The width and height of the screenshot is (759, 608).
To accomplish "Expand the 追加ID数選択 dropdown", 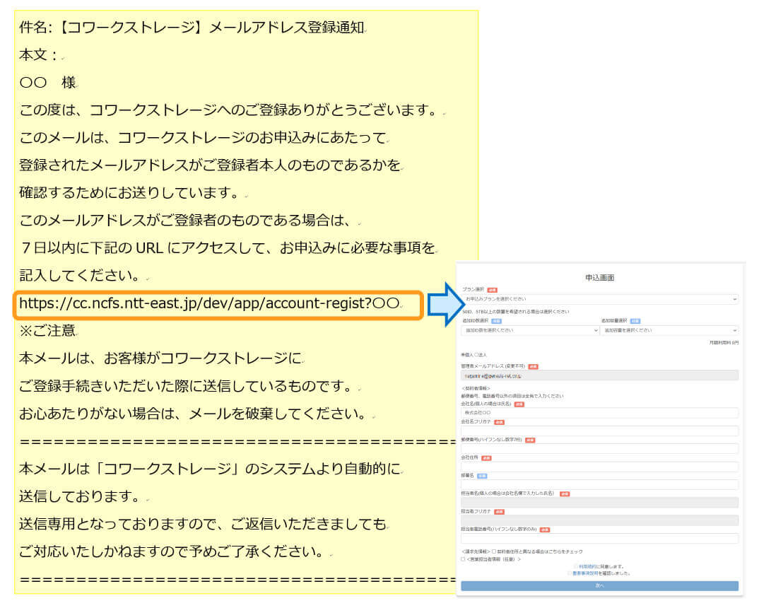I will click(529, 330).
